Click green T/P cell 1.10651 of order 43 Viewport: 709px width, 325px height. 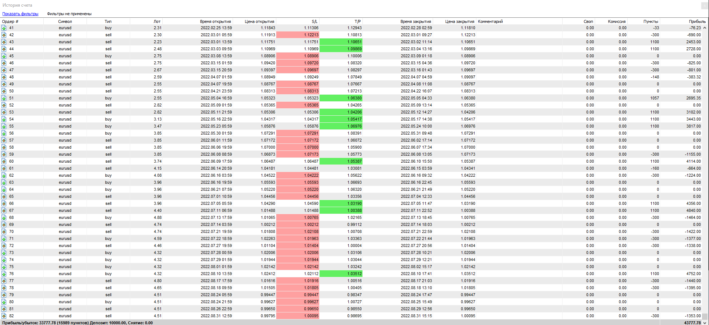point(341,42)
